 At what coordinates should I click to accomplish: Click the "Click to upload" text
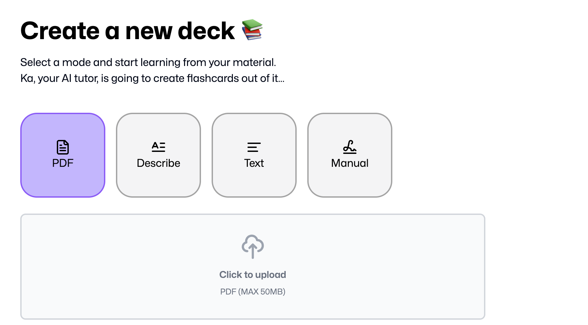tap(253, 275)
